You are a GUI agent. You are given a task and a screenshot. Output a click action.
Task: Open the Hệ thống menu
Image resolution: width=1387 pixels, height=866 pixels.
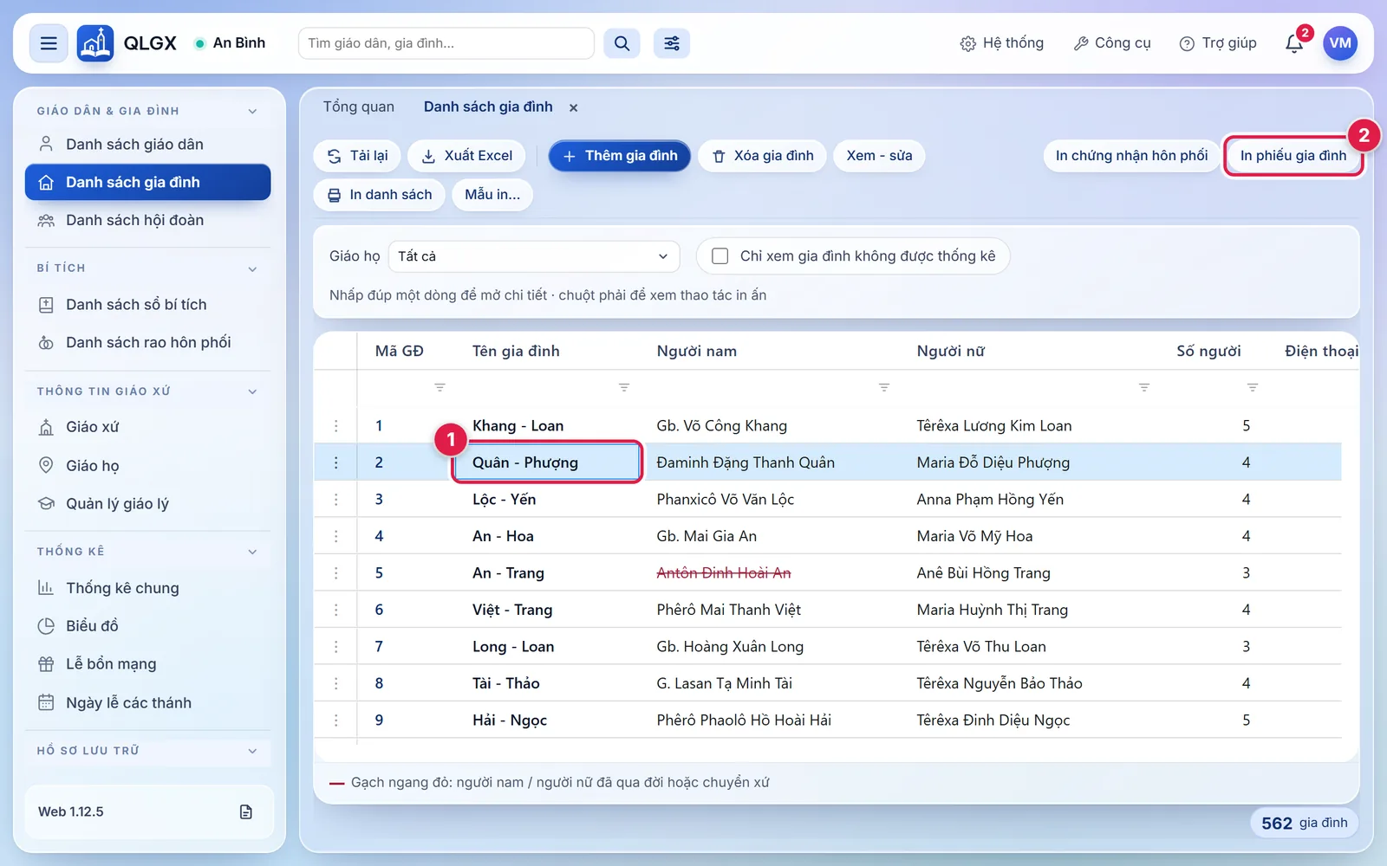[x=1002, y=43]
